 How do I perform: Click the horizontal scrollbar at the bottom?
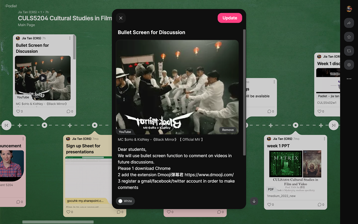click(x=58, y=222)
